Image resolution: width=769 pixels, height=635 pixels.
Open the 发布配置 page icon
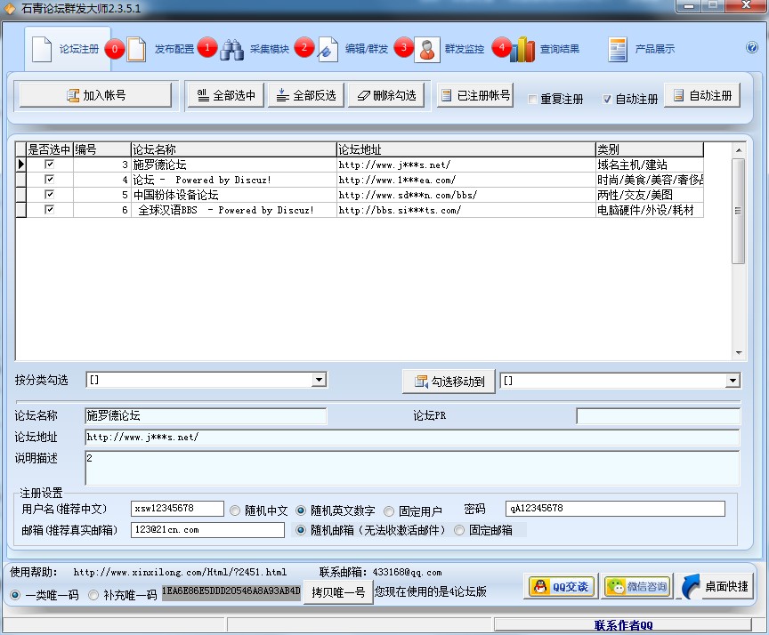(136, 50)
